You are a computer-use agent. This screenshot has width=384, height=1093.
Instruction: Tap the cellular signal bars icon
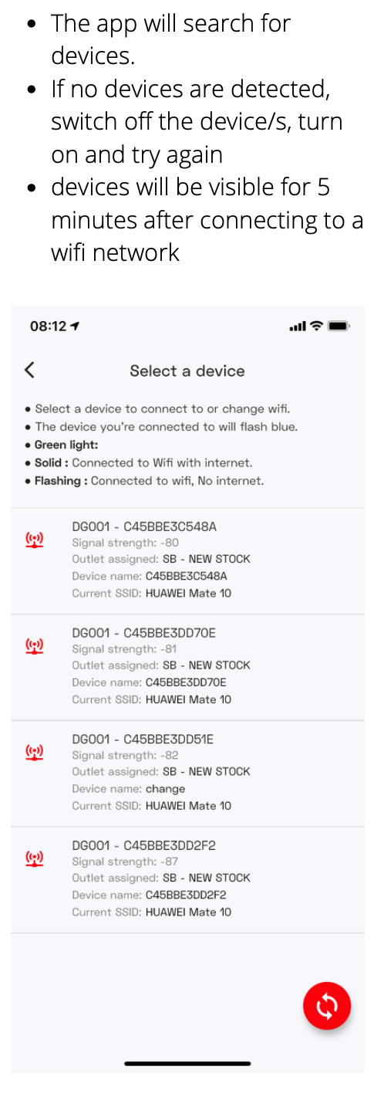pos(298,327)
